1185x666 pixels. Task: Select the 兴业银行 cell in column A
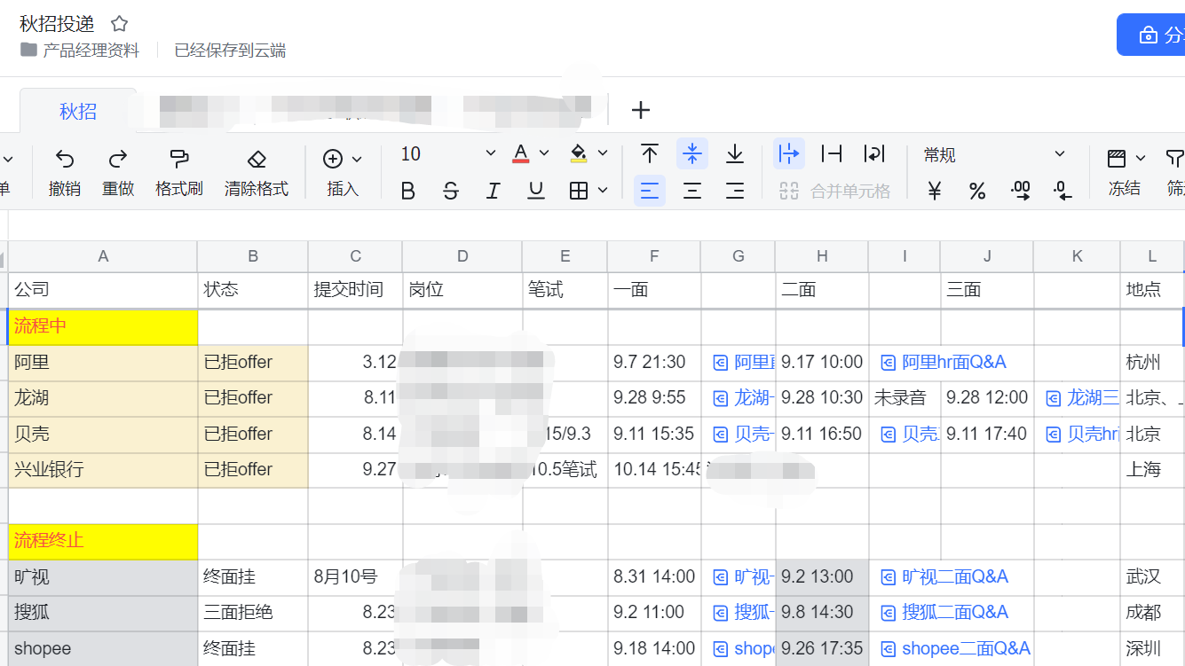tap(102, 469)
